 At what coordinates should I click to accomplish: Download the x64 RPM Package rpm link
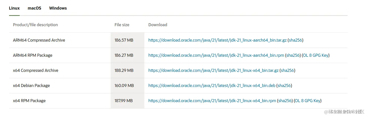pos(212,101)
